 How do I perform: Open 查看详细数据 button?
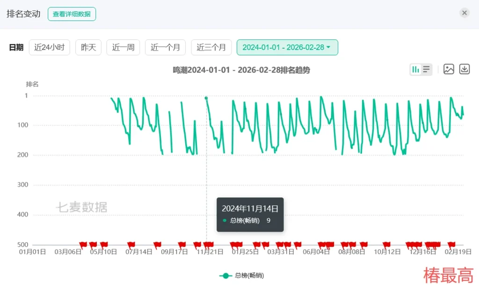pyautogui.click(x=72, y=14)
